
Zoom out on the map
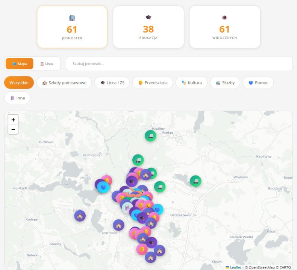(13, 129)
